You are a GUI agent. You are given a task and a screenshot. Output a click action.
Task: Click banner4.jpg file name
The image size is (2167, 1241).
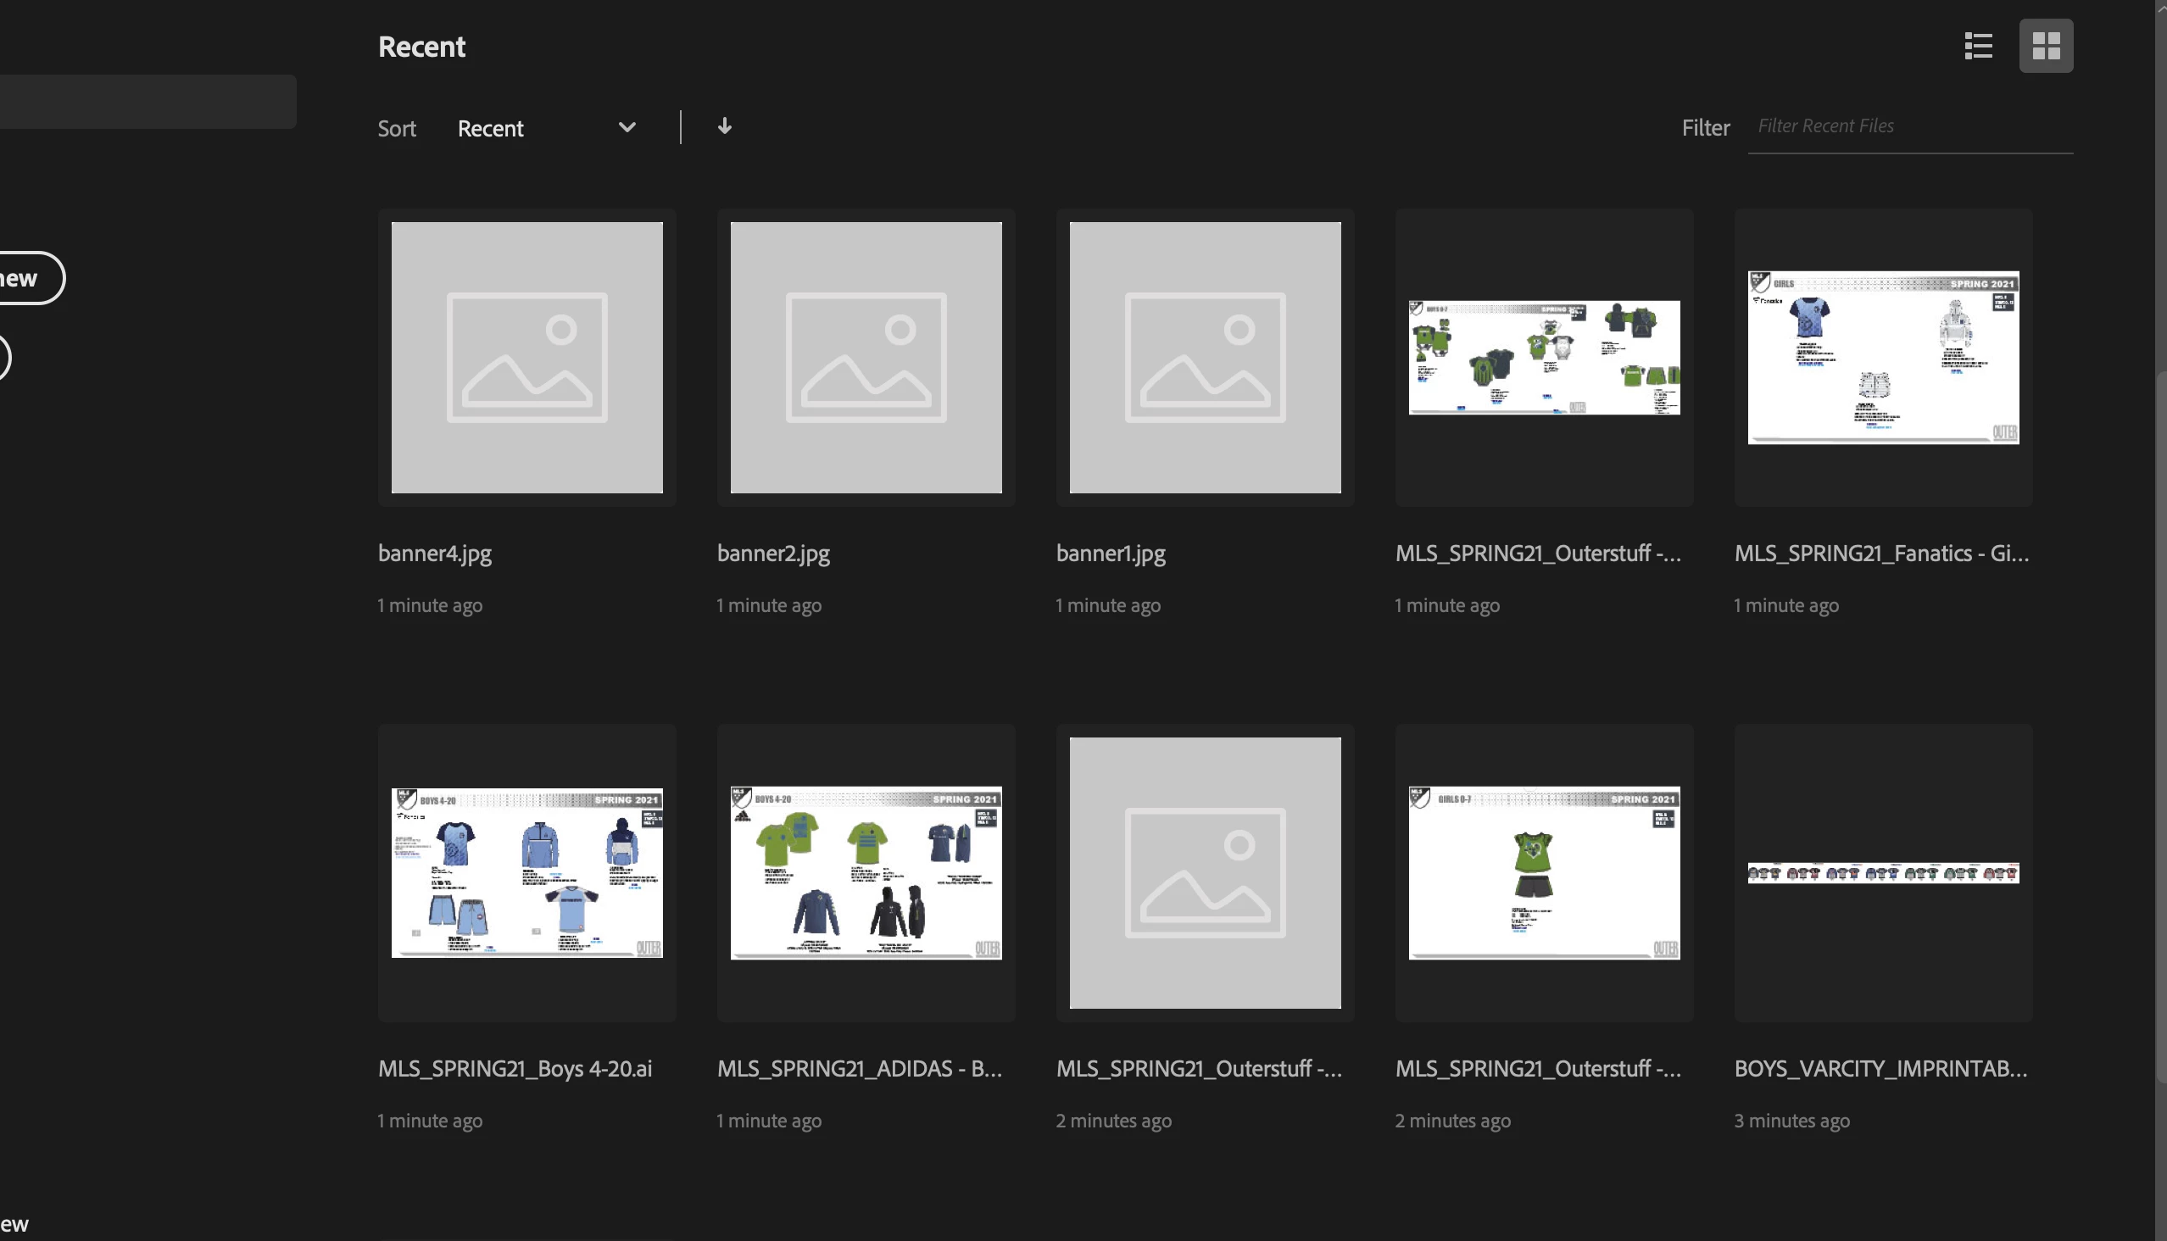coord(435,554)
